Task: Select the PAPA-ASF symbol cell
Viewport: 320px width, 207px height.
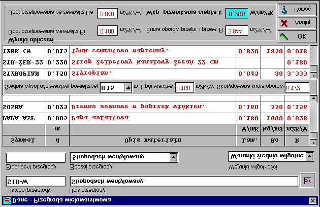Action: point(23,118)
